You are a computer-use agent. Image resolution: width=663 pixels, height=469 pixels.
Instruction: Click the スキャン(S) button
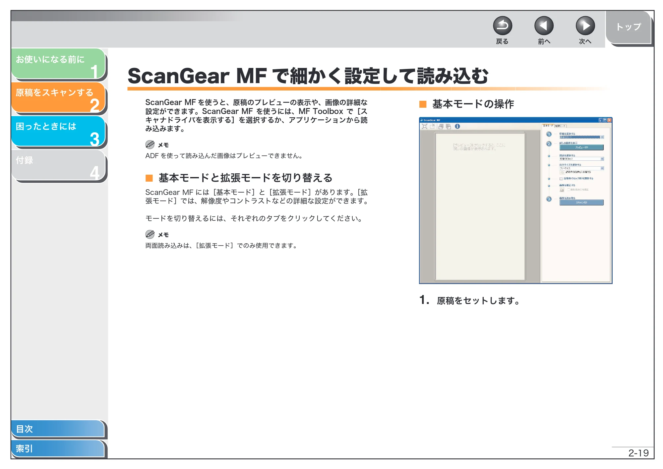(x=581, y=203)
